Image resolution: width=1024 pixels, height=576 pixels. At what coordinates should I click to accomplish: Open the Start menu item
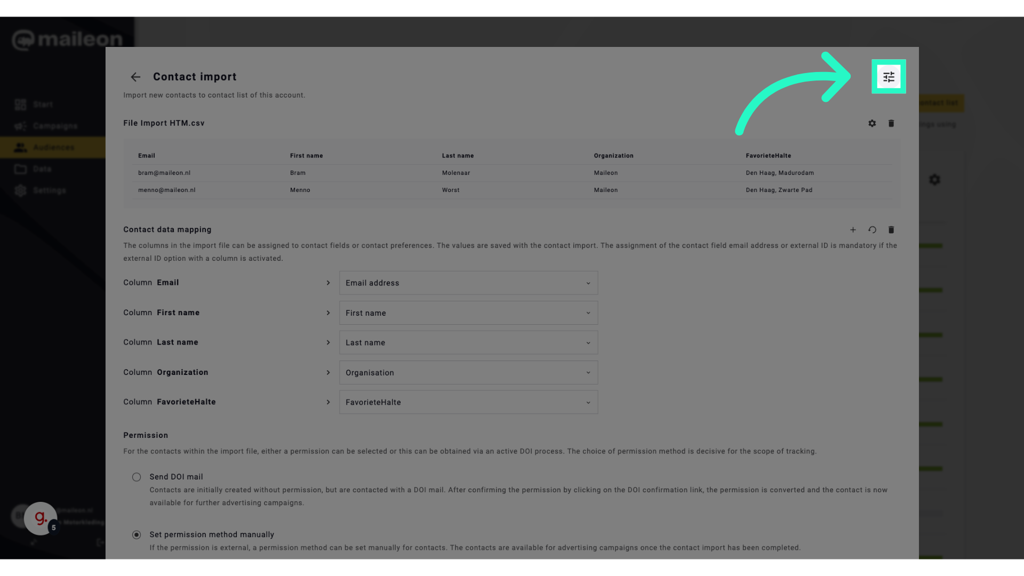click(x=43, y=105)
